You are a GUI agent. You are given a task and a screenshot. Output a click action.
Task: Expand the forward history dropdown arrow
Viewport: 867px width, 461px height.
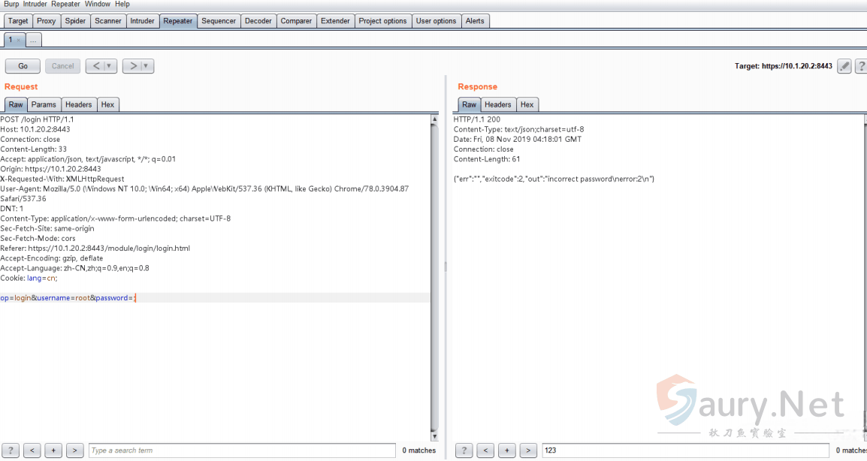147,66
